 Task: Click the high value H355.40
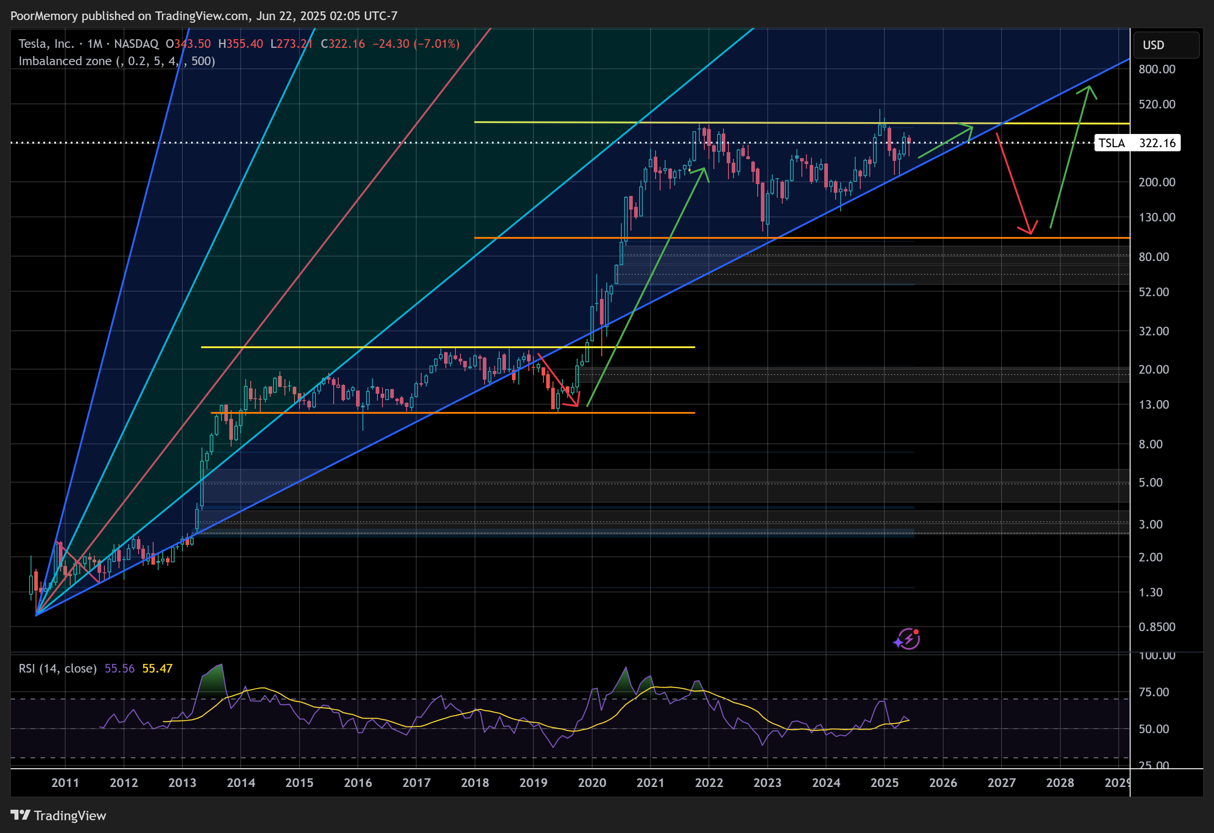pos(240,44)
